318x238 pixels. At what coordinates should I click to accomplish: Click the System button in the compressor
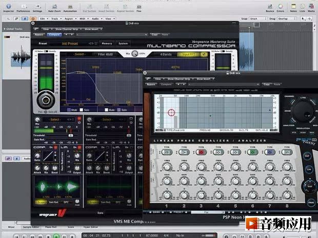click(123, 44)
